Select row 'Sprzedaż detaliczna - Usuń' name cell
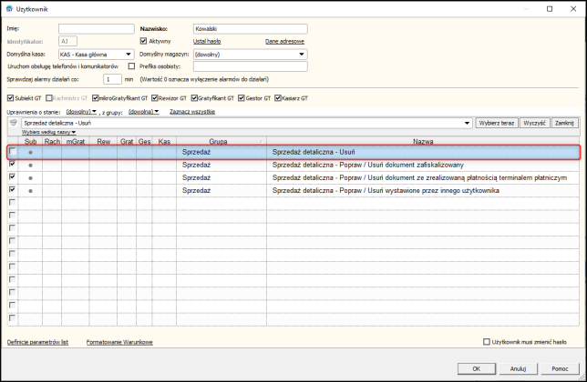Viewport: 587px width, 382px height. (x=314, y=152)
